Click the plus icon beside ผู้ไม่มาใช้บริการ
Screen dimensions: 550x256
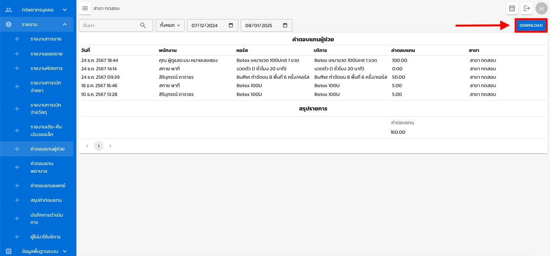[x=17, y=237]
